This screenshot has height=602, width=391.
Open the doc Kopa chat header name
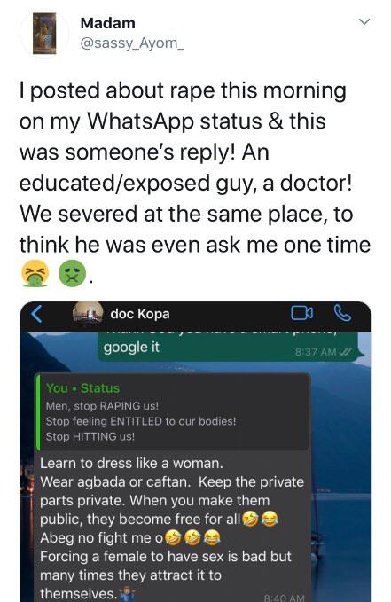(x=140, y=314)
